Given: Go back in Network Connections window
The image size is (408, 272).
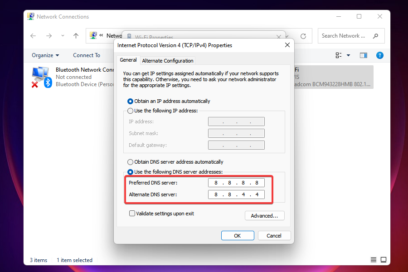Looking at the screenshot, I should [33, 36].
